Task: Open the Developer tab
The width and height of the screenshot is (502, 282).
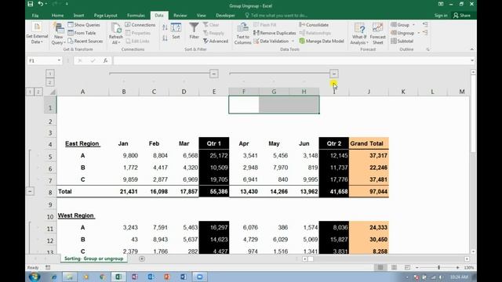Action: 225,16
